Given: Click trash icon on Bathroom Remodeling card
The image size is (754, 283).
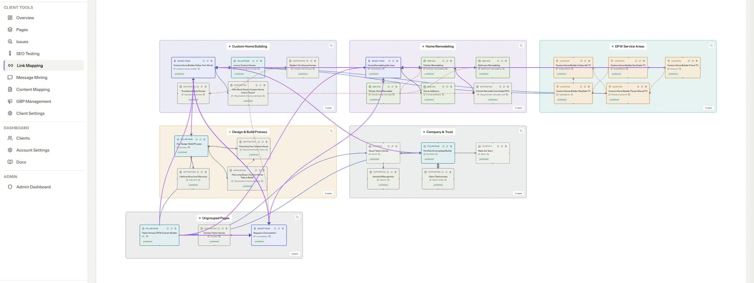Looking at the screenshot, I should (x=507, y=61).
